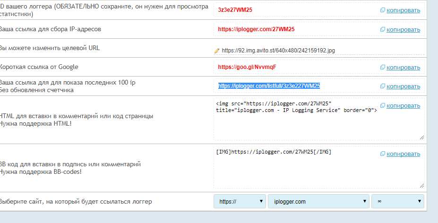Click the copy icon in the BB code box
Screen dimensions: 438x223
(x=382, y=154)
